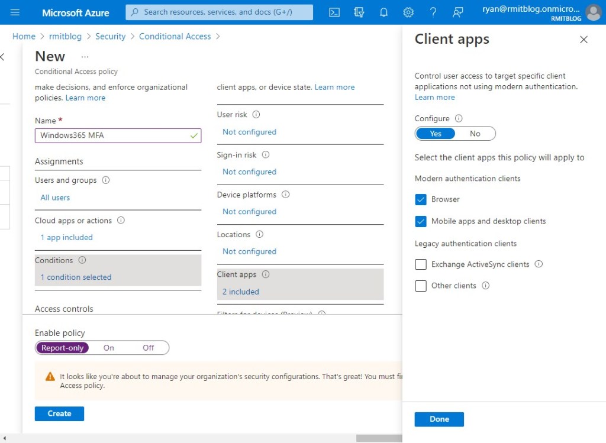Open the Azure portal hamburger menu
606x443 pixels.
tap(15, 12)
